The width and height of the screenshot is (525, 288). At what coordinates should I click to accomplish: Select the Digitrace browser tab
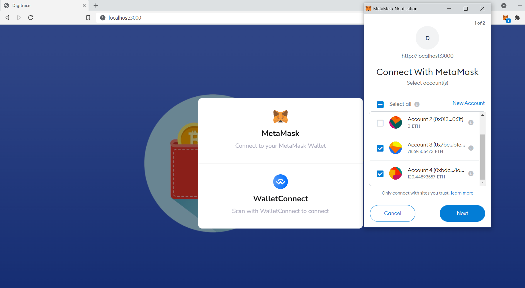pos(44,6)
